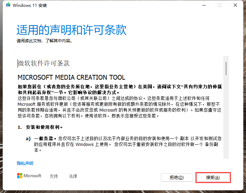Open the 隐私声明 privacy statement link
The width and height of the screenshot is (246, 193).
[25, 163]
